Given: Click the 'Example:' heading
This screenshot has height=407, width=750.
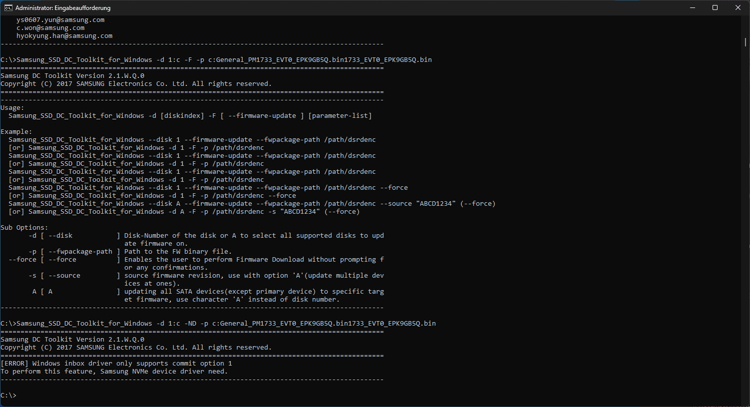Looking at the screenshot, I should tap(16, 132).
